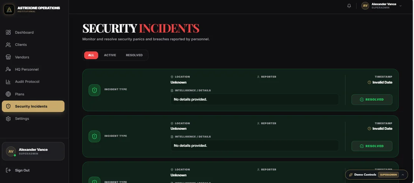Click Alexander Vance name in header
Image resolution: width=414 pixels, height=183 pixels.
384,4
